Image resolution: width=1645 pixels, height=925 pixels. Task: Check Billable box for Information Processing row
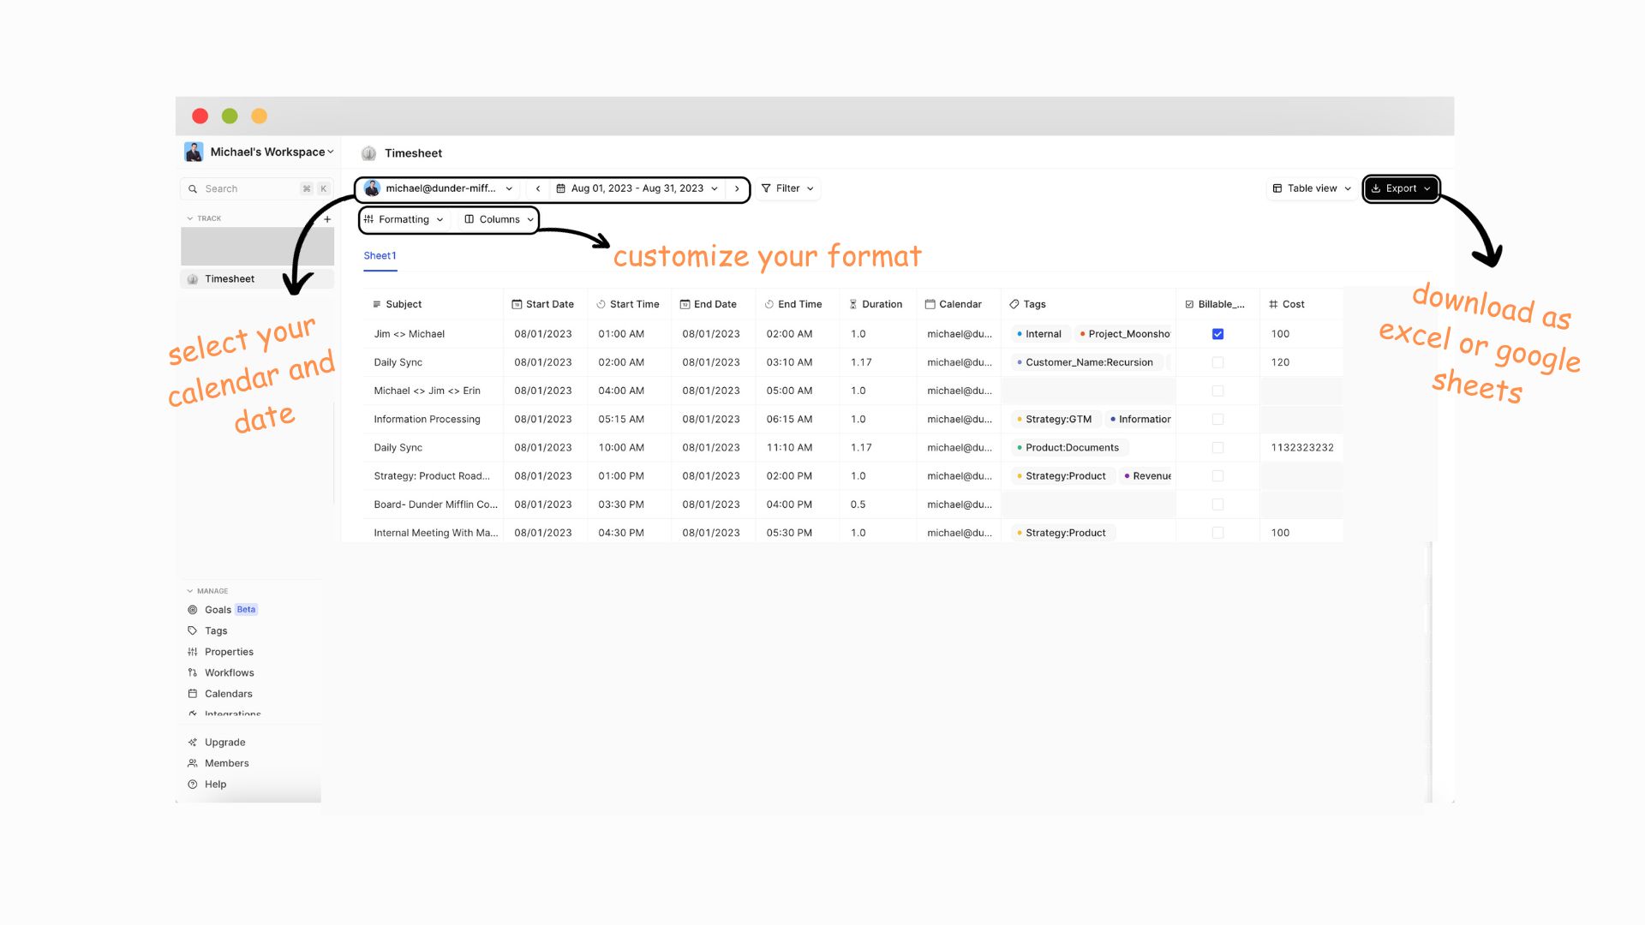1217,420
